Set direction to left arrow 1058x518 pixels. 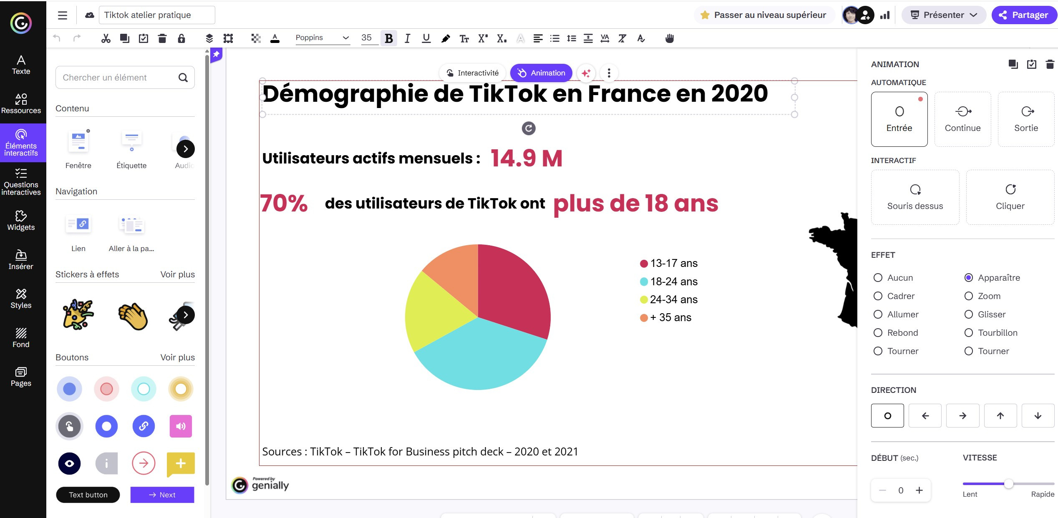925,416
